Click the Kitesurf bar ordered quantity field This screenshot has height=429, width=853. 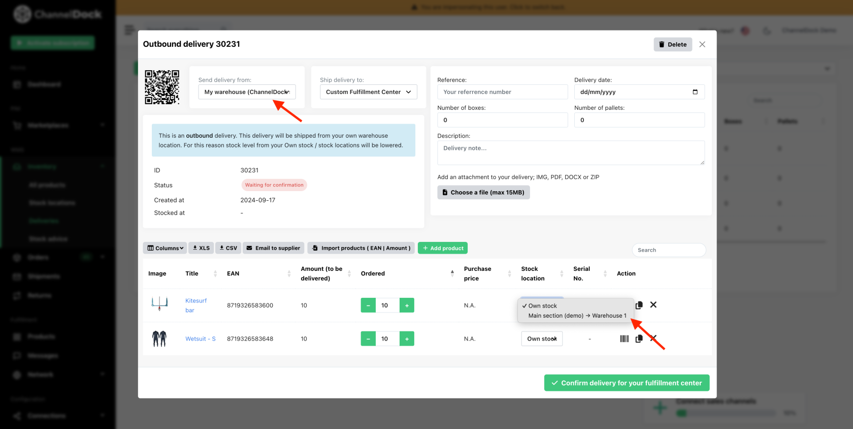click(x=387, y=305)
